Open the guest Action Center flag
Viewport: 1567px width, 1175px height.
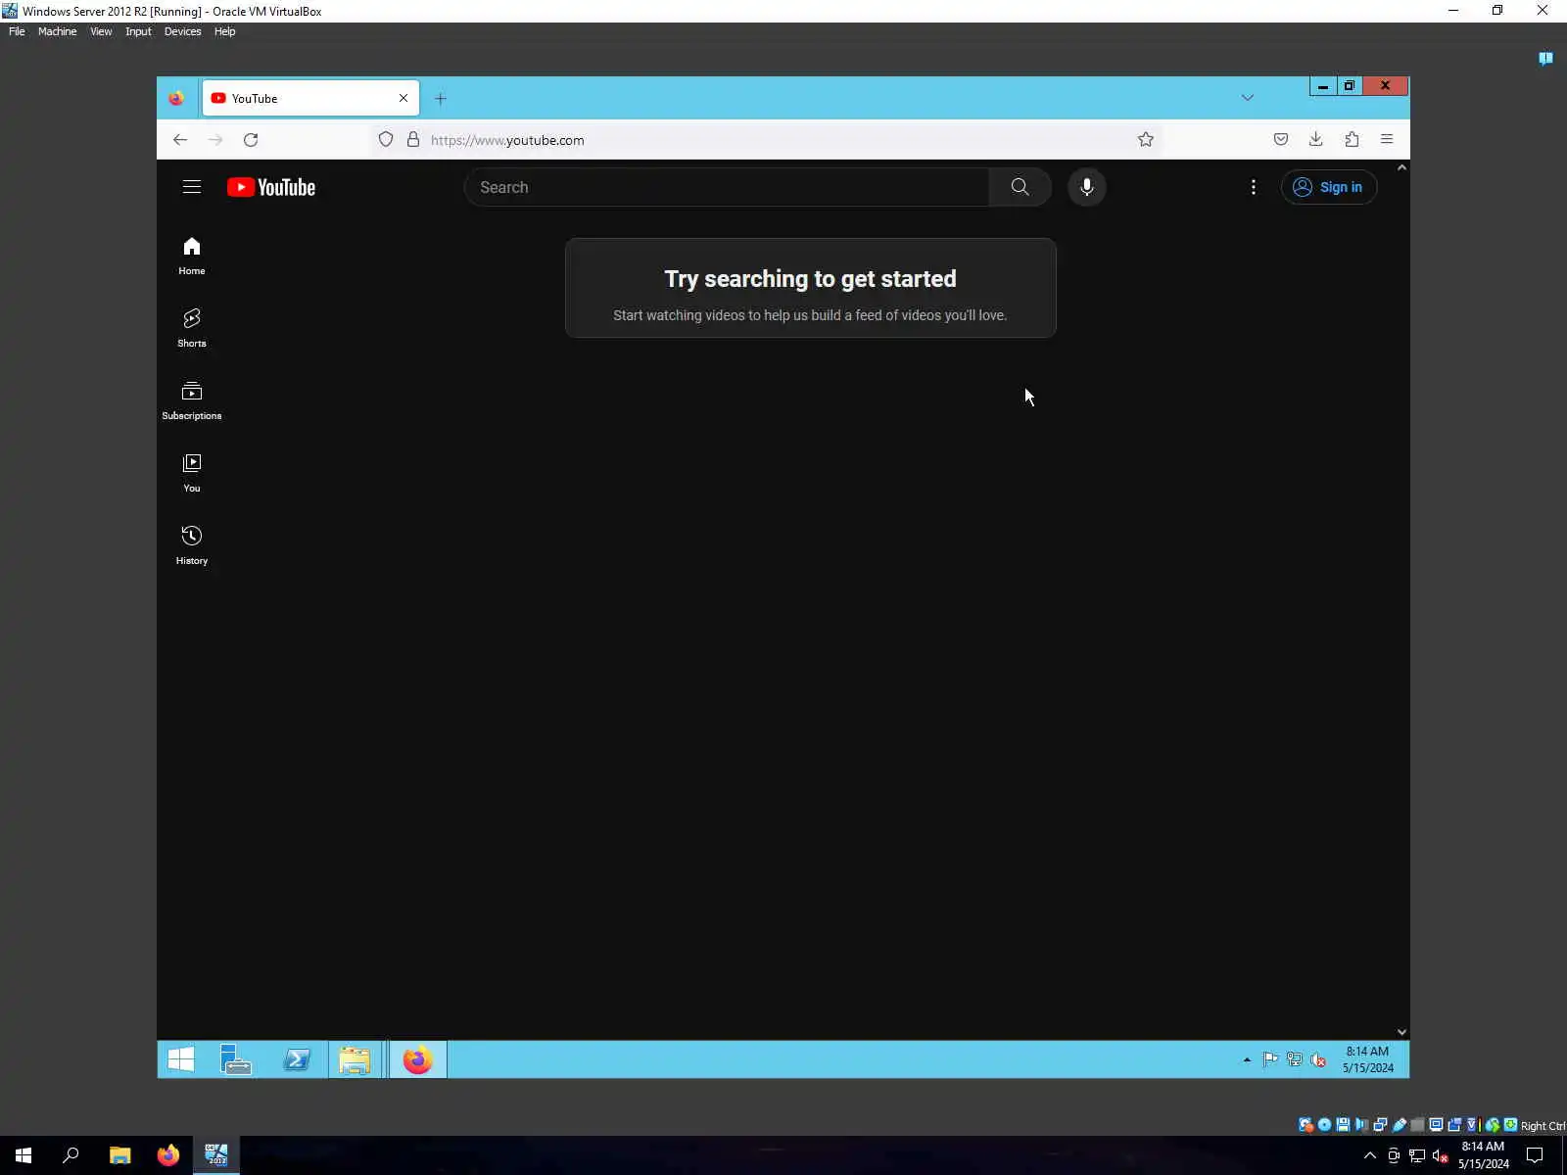point(1270,1059)
